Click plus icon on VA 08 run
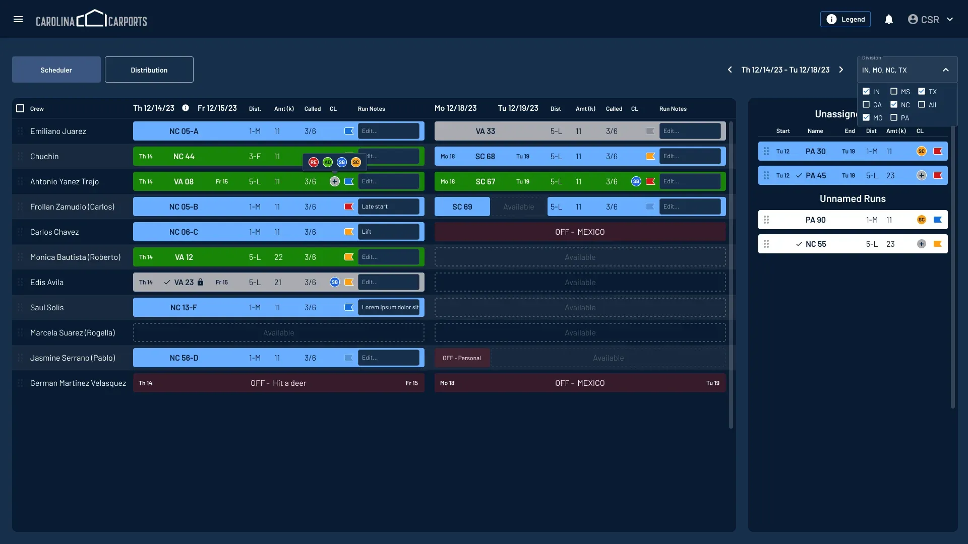This screenshot has width=968, height=544. 335,181
